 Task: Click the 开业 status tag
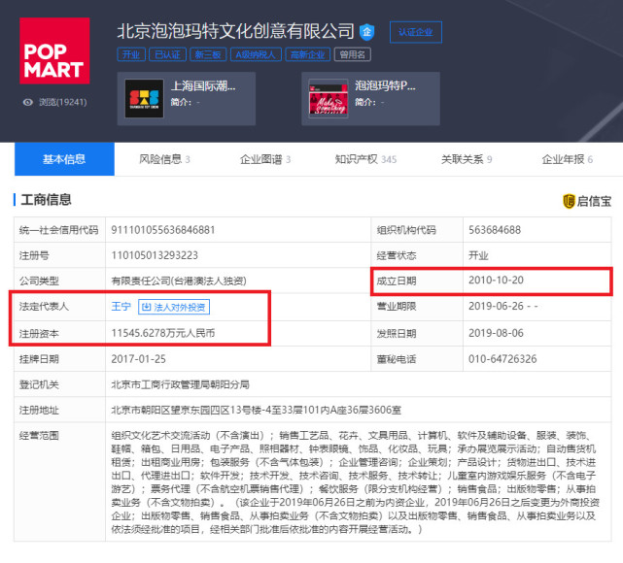[x=131, y=54]
